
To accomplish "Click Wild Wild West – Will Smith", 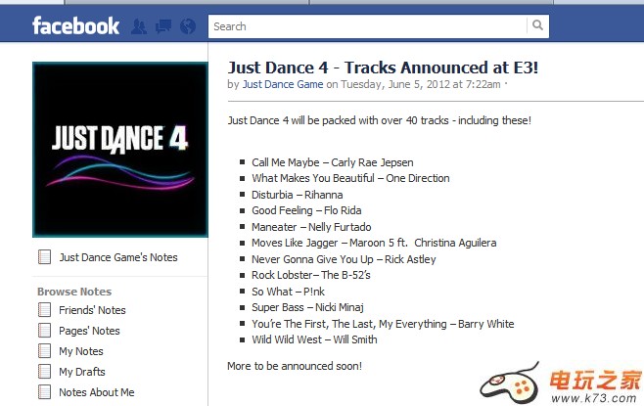I will click(314, 339).
